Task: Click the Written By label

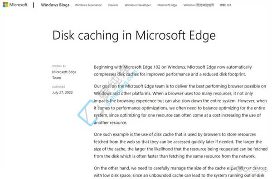Action: tap(59, 66)
